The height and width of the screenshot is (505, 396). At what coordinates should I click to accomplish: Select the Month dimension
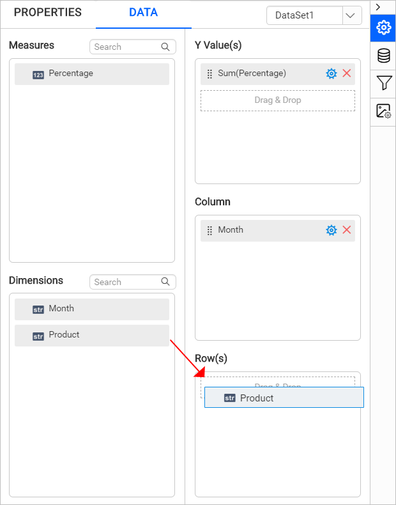click(92, 309)
